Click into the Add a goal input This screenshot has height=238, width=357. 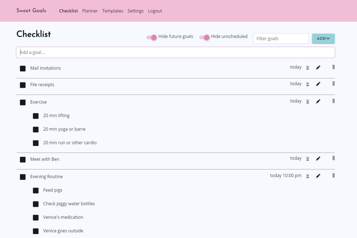pos(176,52)
